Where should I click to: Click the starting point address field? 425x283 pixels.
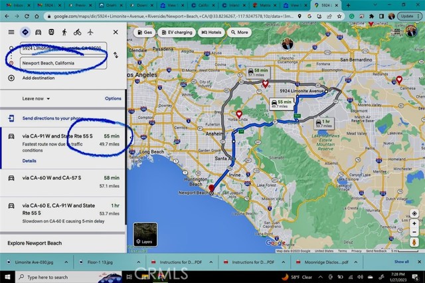coord(63,48)
